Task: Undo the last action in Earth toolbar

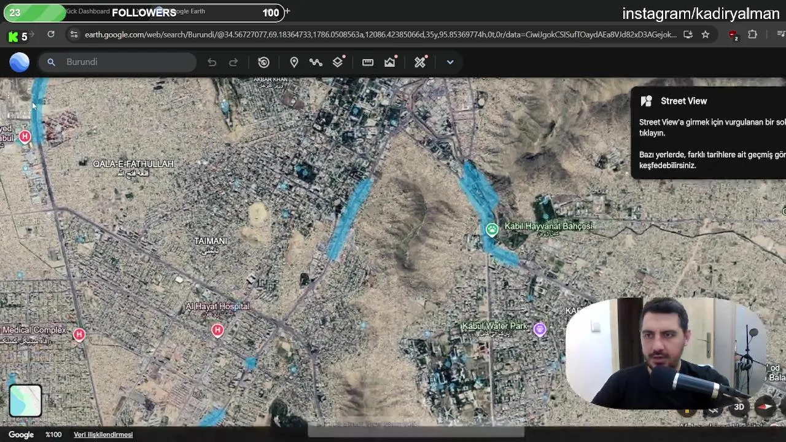Action: [212, 62]
